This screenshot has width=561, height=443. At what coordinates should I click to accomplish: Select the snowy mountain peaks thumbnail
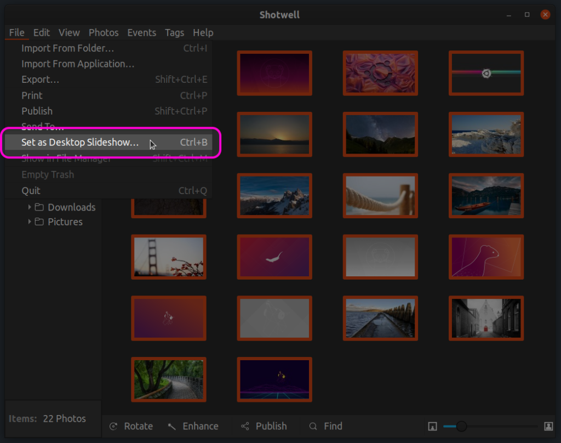[x=274, y=196]
